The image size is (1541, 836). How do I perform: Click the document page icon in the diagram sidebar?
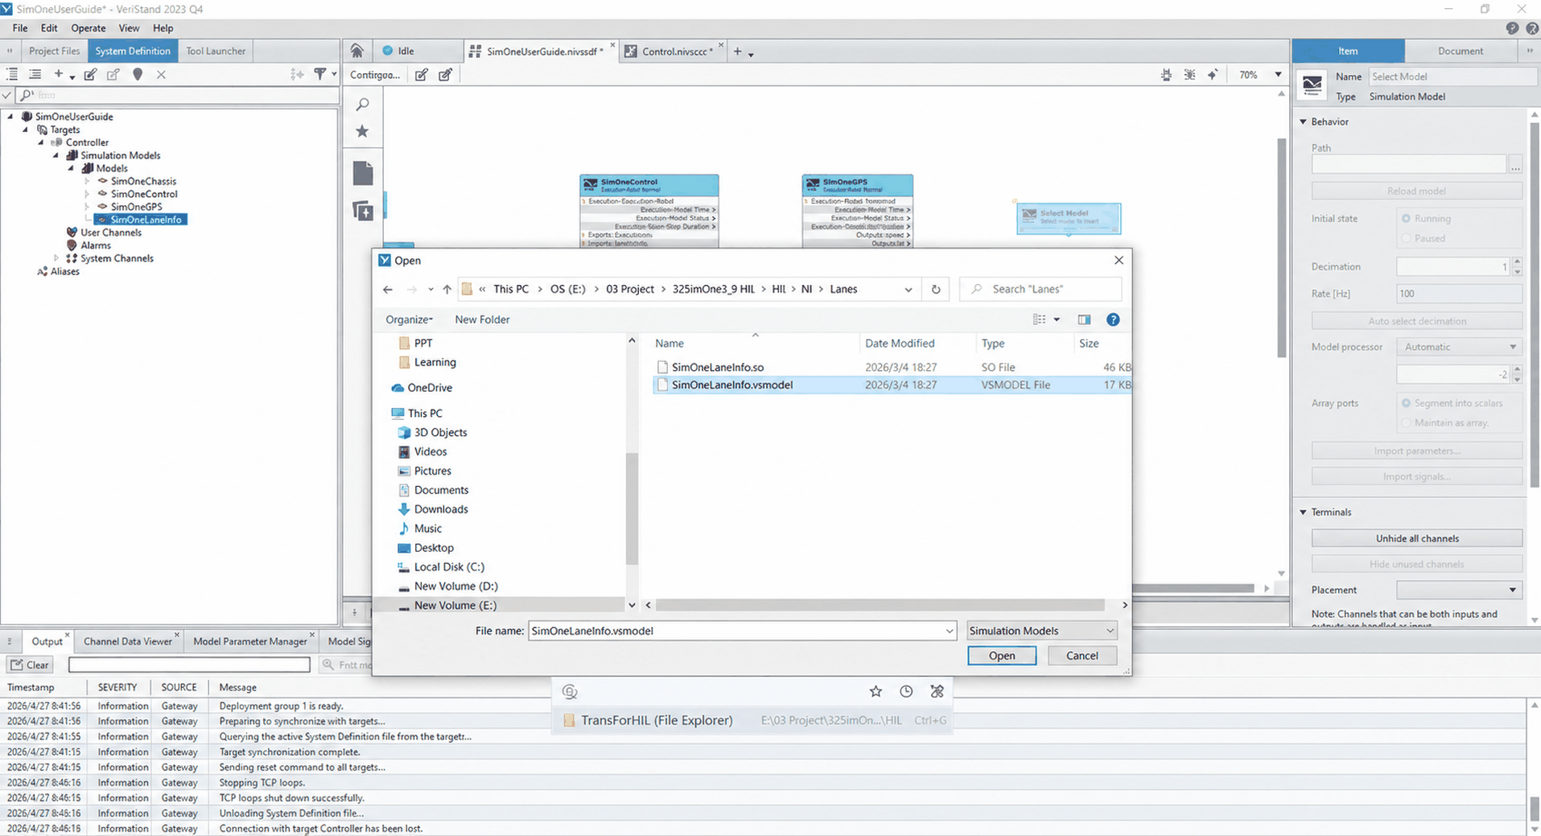(x=363, y=173)
